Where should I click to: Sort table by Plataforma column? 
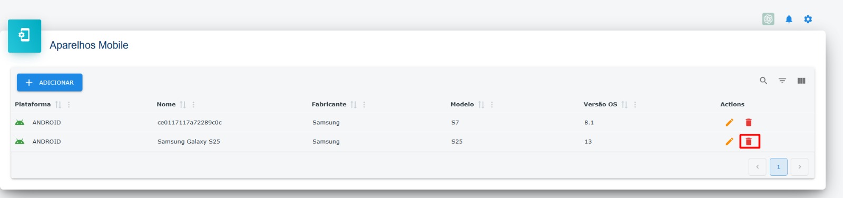pos(58,105)
